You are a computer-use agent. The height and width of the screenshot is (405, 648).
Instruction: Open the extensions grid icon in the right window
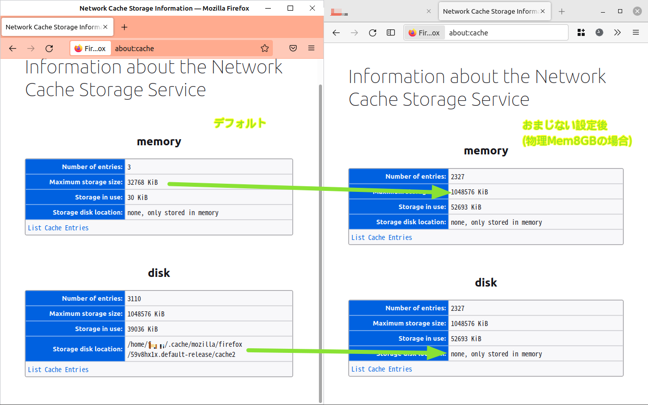[x=581, y=32]
